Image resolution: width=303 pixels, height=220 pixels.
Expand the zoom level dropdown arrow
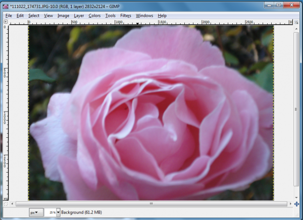coord(58,212)
